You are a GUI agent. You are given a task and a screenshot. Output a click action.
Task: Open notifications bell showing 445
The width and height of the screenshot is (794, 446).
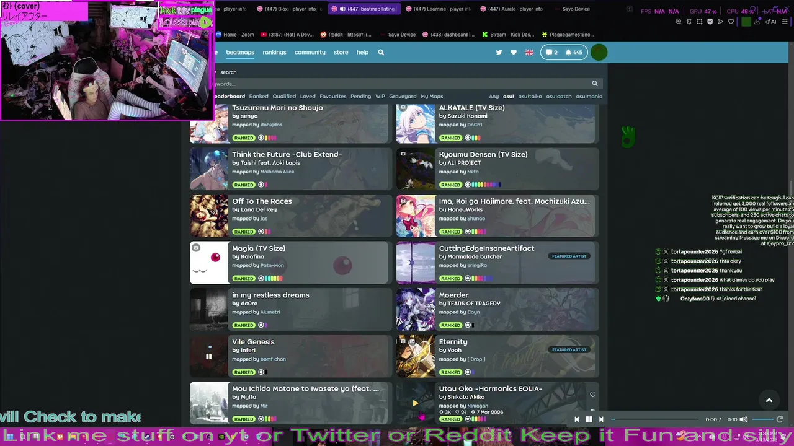(x=574, y=53)
